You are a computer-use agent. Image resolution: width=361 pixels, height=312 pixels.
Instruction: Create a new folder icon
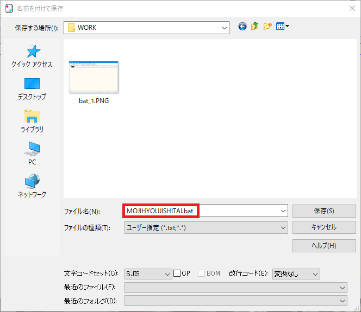pyautogui.click(x=267, y=27)
